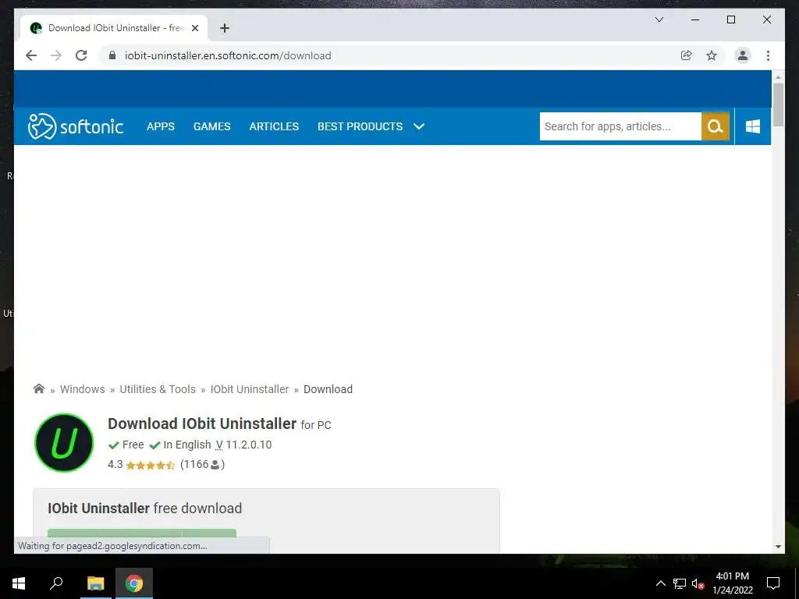Open the GAMES section

coord(212,126)
